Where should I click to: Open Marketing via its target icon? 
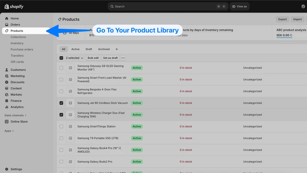pos(7,76)
